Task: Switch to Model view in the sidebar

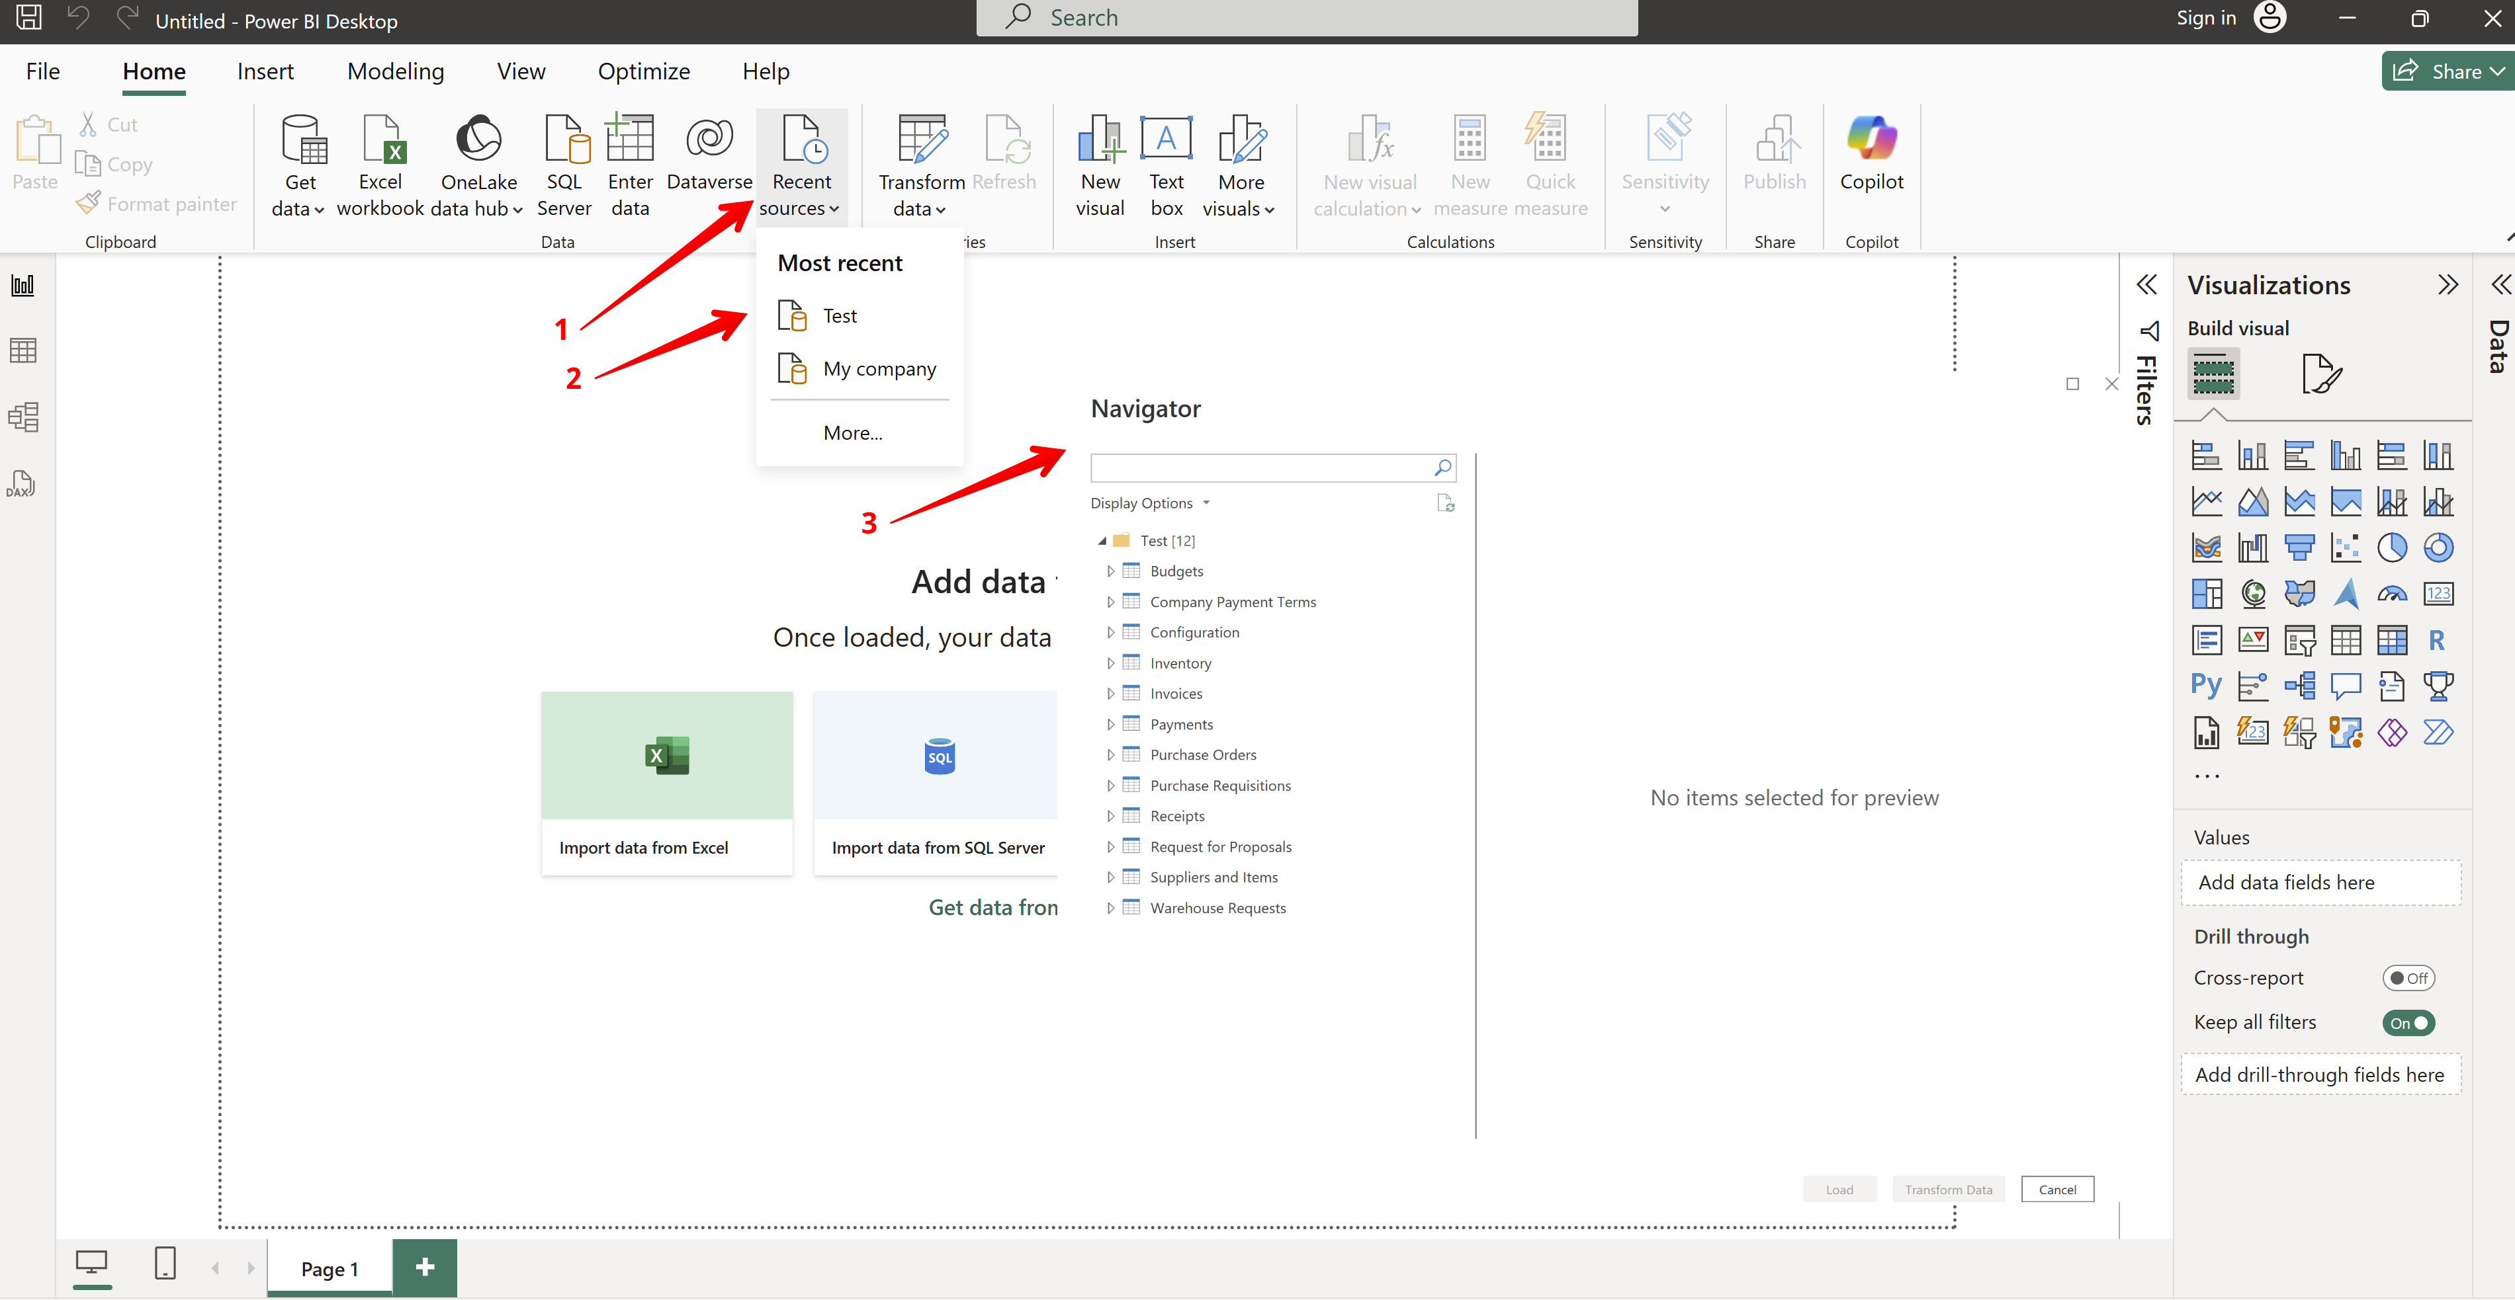Action: [22, 417]
